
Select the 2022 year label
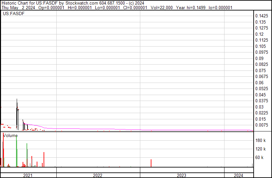point(97,175)
